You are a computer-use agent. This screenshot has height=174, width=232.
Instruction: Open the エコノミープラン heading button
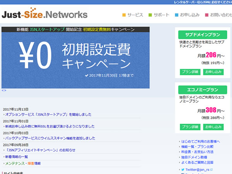[203, 90]
